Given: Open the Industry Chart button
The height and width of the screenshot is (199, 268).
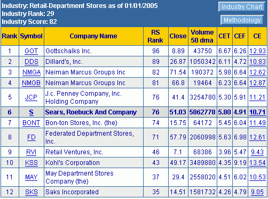Looking at the screenshot, I should pyautogui.click(x=242, y=7).
